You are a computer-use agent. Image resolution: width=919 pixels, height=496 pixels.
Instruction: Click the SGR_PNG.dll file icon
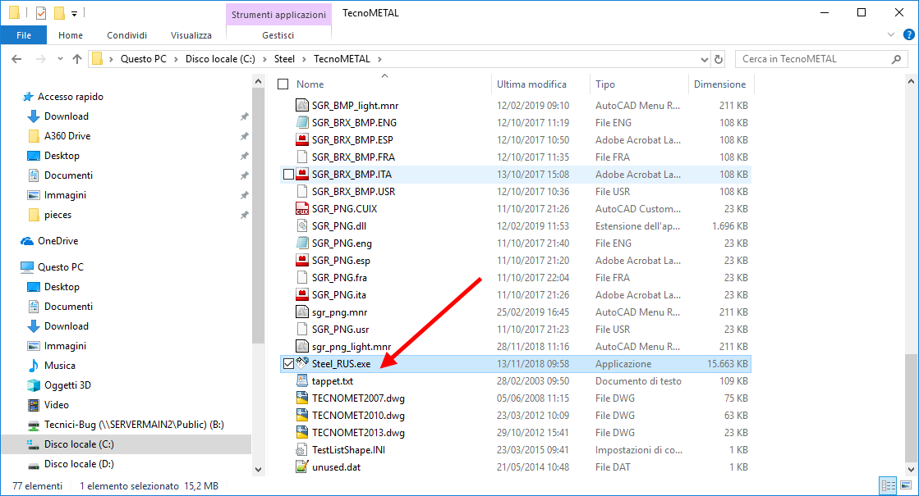coord(302,225)
